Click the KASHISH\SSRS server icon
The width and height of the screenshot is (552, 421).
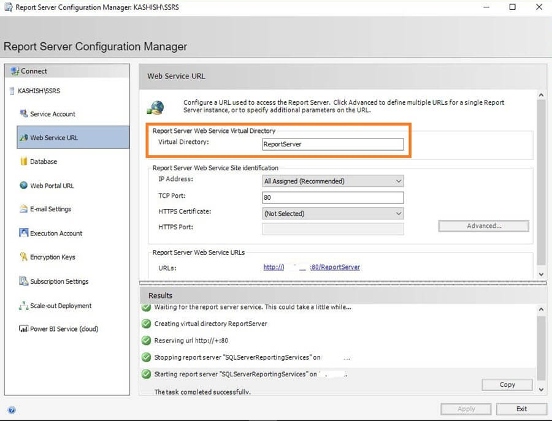[12, 91]
